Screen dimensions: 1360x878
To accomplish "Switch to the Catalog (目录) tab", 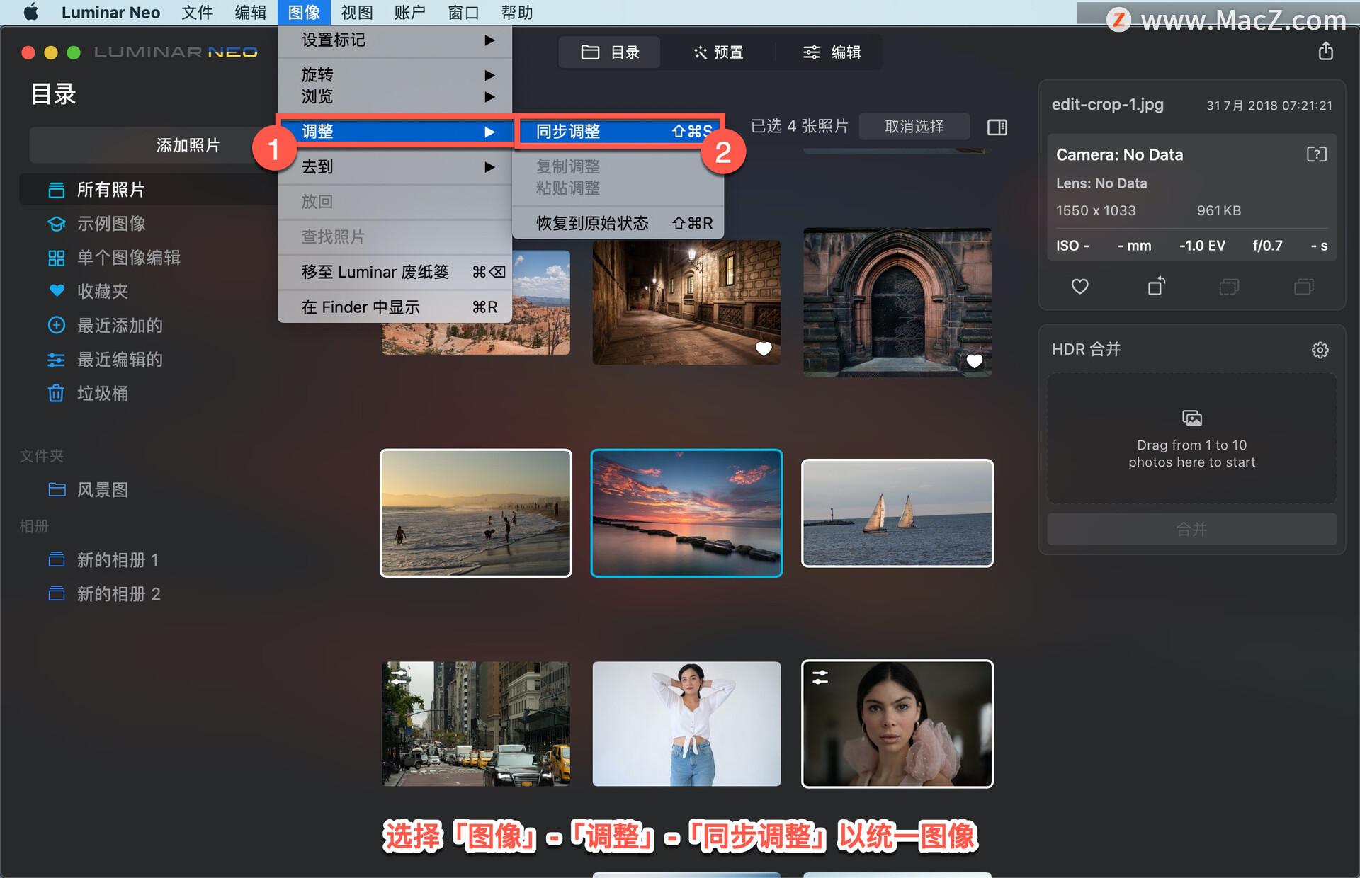I will coord(610,52).
